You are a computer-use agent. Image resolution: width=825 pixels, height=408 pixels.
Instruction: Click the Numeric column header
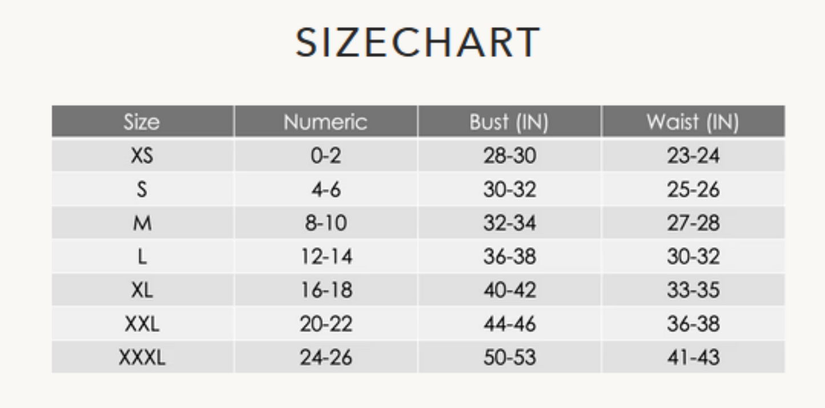pyautogui.click(x=325, y=122)
